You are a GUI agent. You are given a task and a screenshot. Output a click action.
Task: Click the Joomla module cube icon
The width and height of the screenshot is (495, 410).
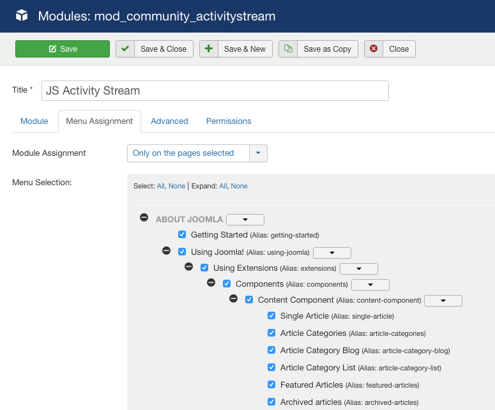22,15
